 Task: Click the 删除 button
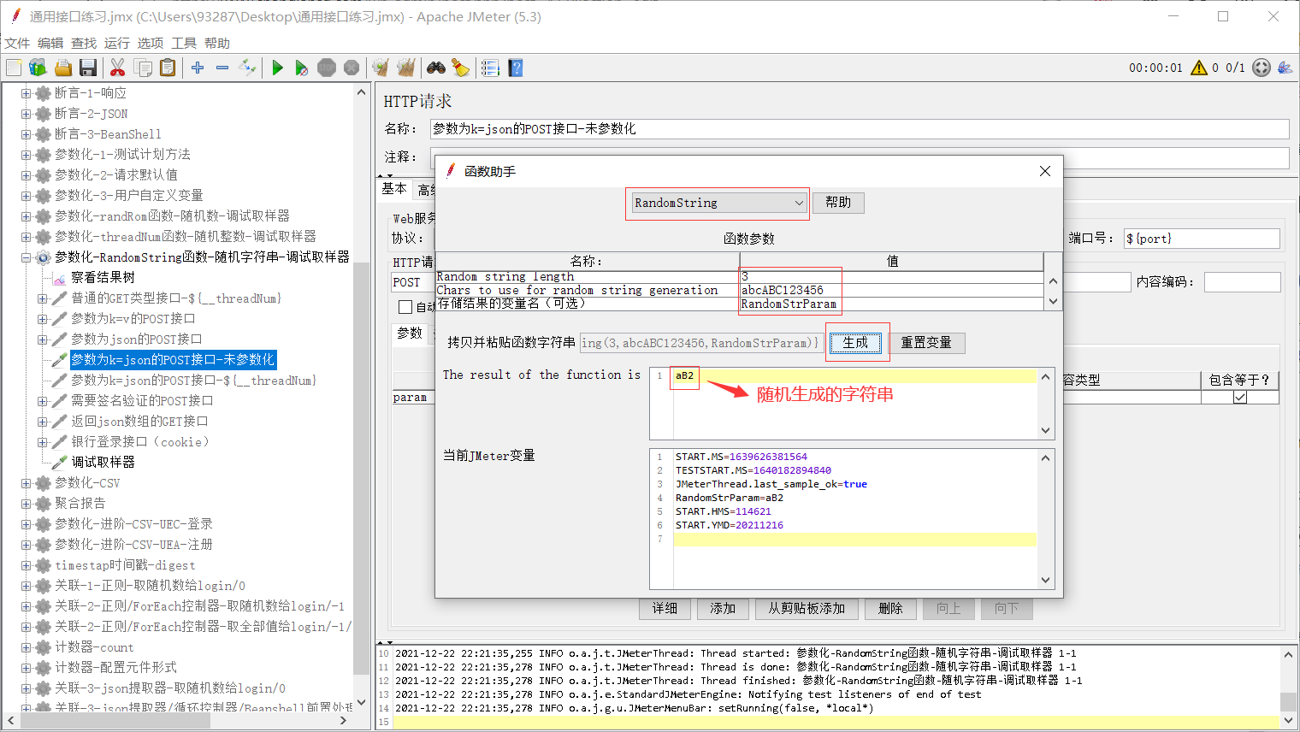(890, 609)
